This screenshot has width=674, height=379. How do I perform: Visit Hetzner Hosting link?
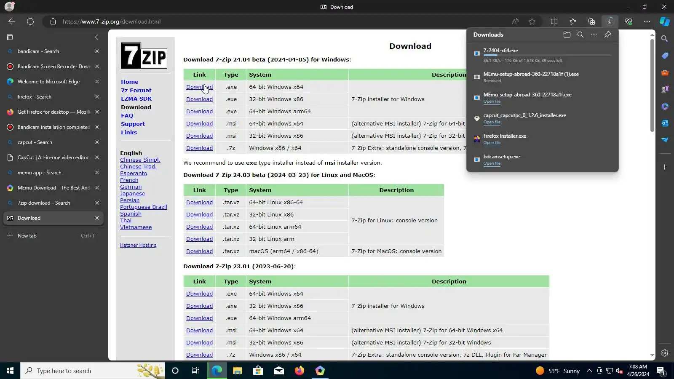coord(138,245)
